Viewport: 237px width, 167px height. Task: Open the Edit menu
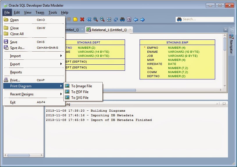(x=17, y=12)
